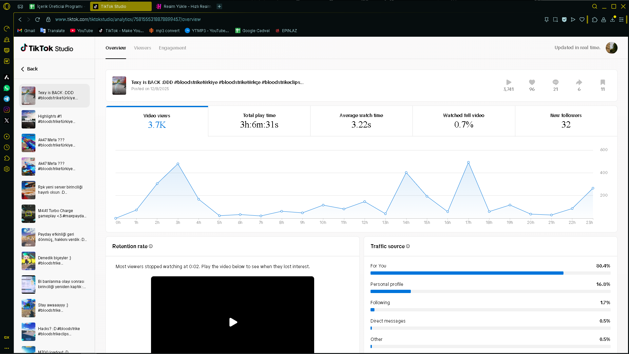Open WhatsApp in the Opera sidebar
Image resolution: width=629 pixels, height=354 pixels.
click(7, 88)
